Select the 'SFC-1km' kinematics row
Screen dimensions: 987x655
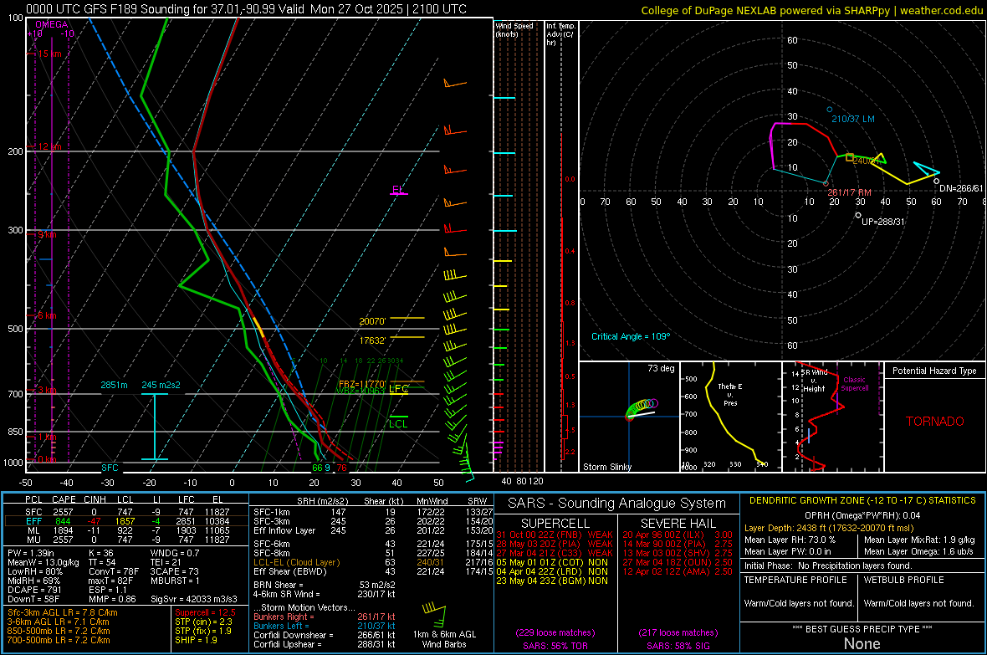coord(371,512)
